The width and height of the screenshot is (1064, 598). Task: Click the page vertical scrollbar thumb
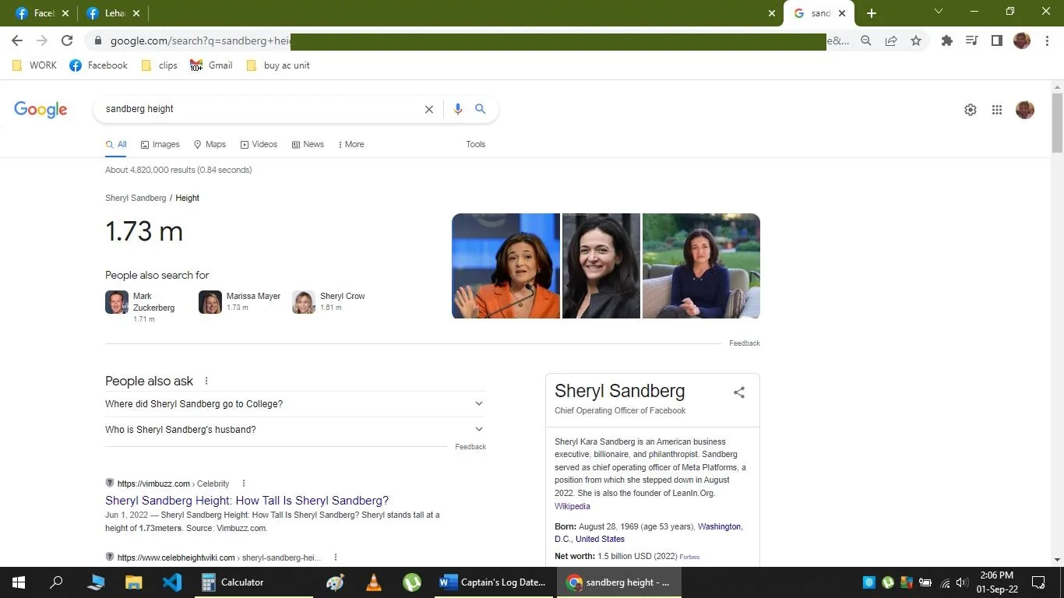coord(1057,121)
